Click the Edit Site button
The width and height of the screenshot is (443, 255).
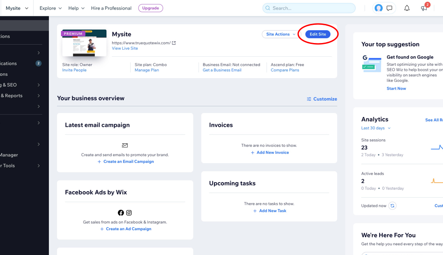[318, 34]
